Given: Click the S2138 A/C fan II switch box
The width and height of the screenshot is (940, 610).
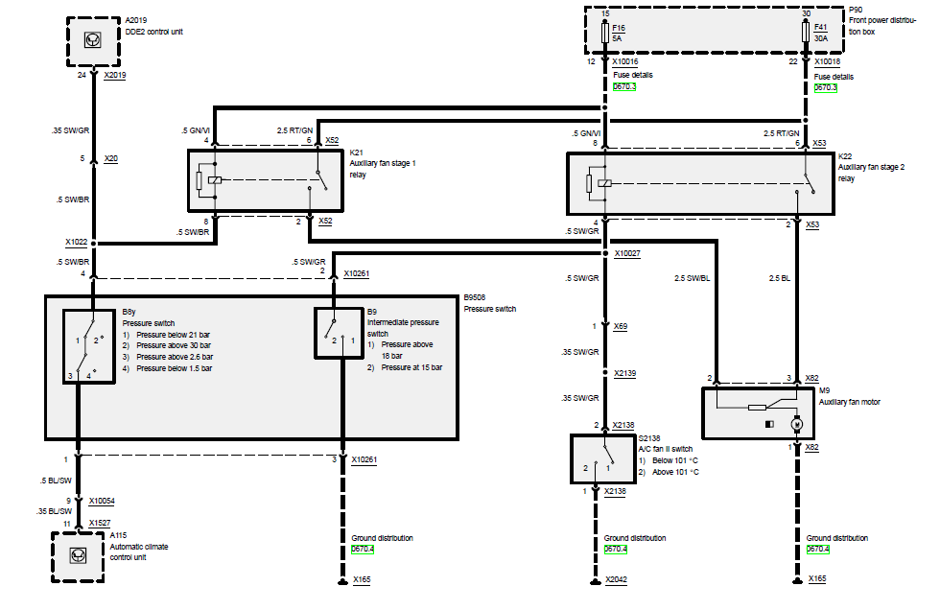Looking at the screenshot, I should 602,459.
